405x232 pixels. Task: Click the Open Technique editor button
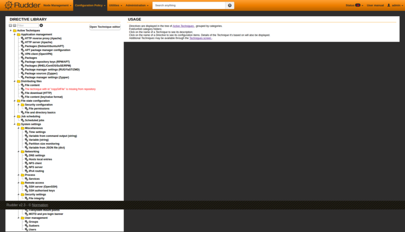click(105, 27)
